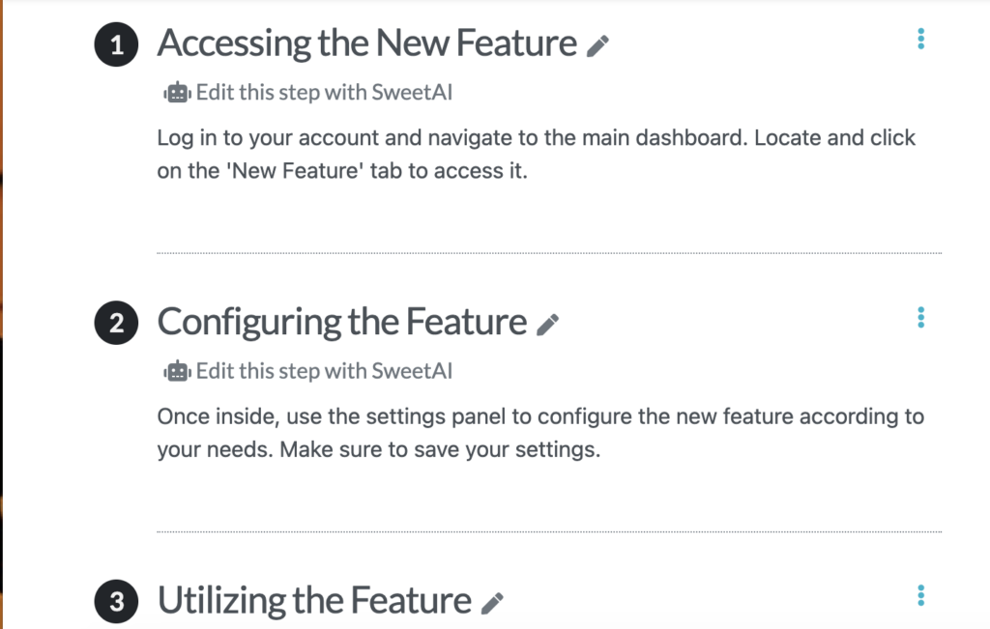Click pencil icon beside Accessing the New Feature
The image size is (990, 629).
[597, 46]
